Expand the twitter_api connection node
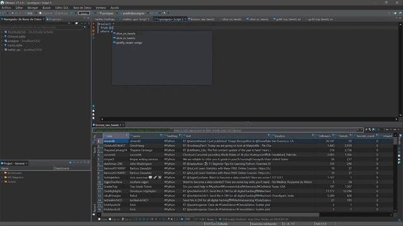The height and width of the screenshot is (226, 403). 3,50
